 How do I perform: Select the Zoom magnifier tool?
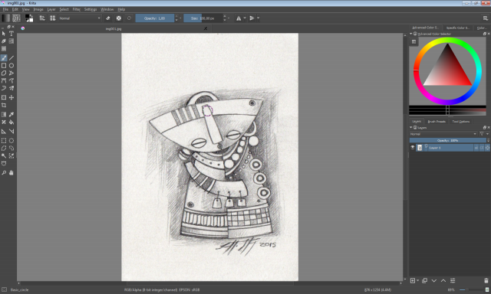pyautogui.click(x=4, y=172)
